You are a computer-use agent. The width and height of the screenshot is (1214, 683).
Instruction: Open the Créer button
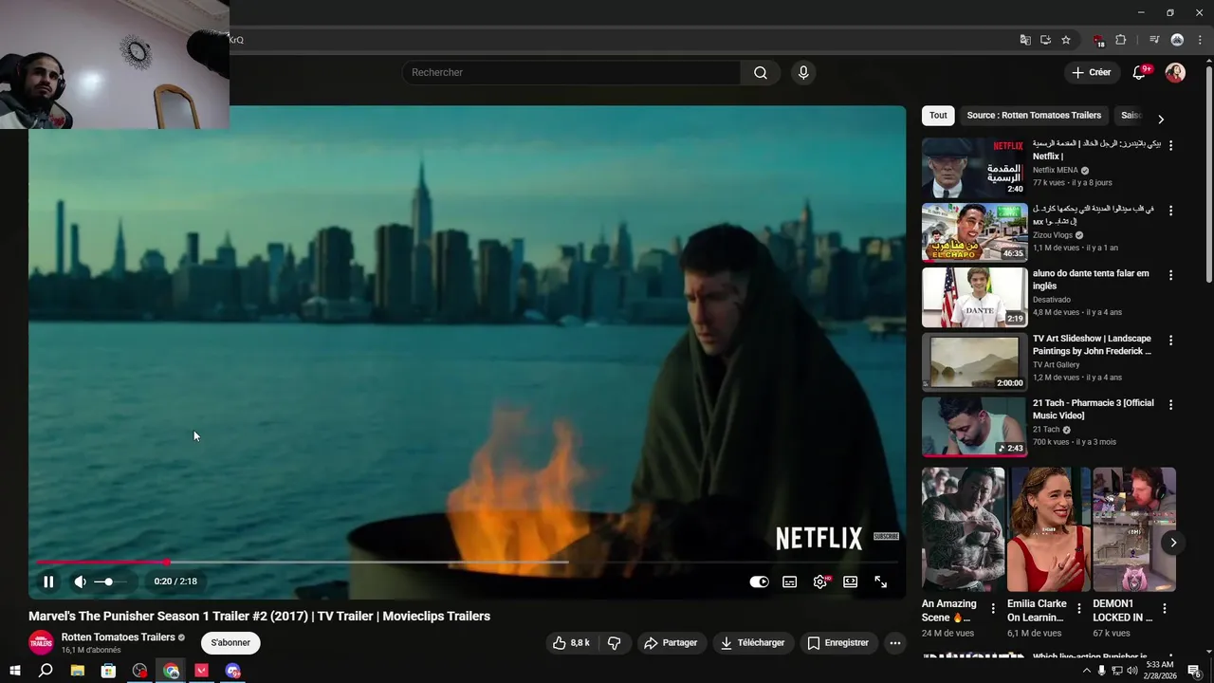[x=1091, y=72]
